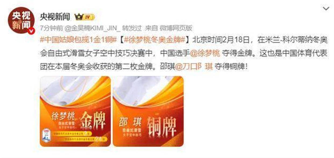Open the 邵琪 bronze medal image thumbnail

tap(148, 111)
